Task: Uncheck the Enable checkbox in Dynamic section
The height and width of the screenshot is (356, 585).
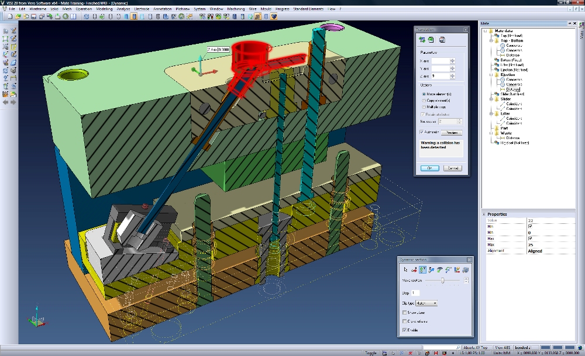Action: click(x=404, y=330)
